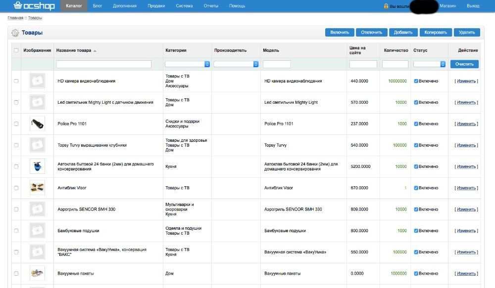Screen dimensions: 495x288
Task: Click the lock icon in header
Action: 386,6
